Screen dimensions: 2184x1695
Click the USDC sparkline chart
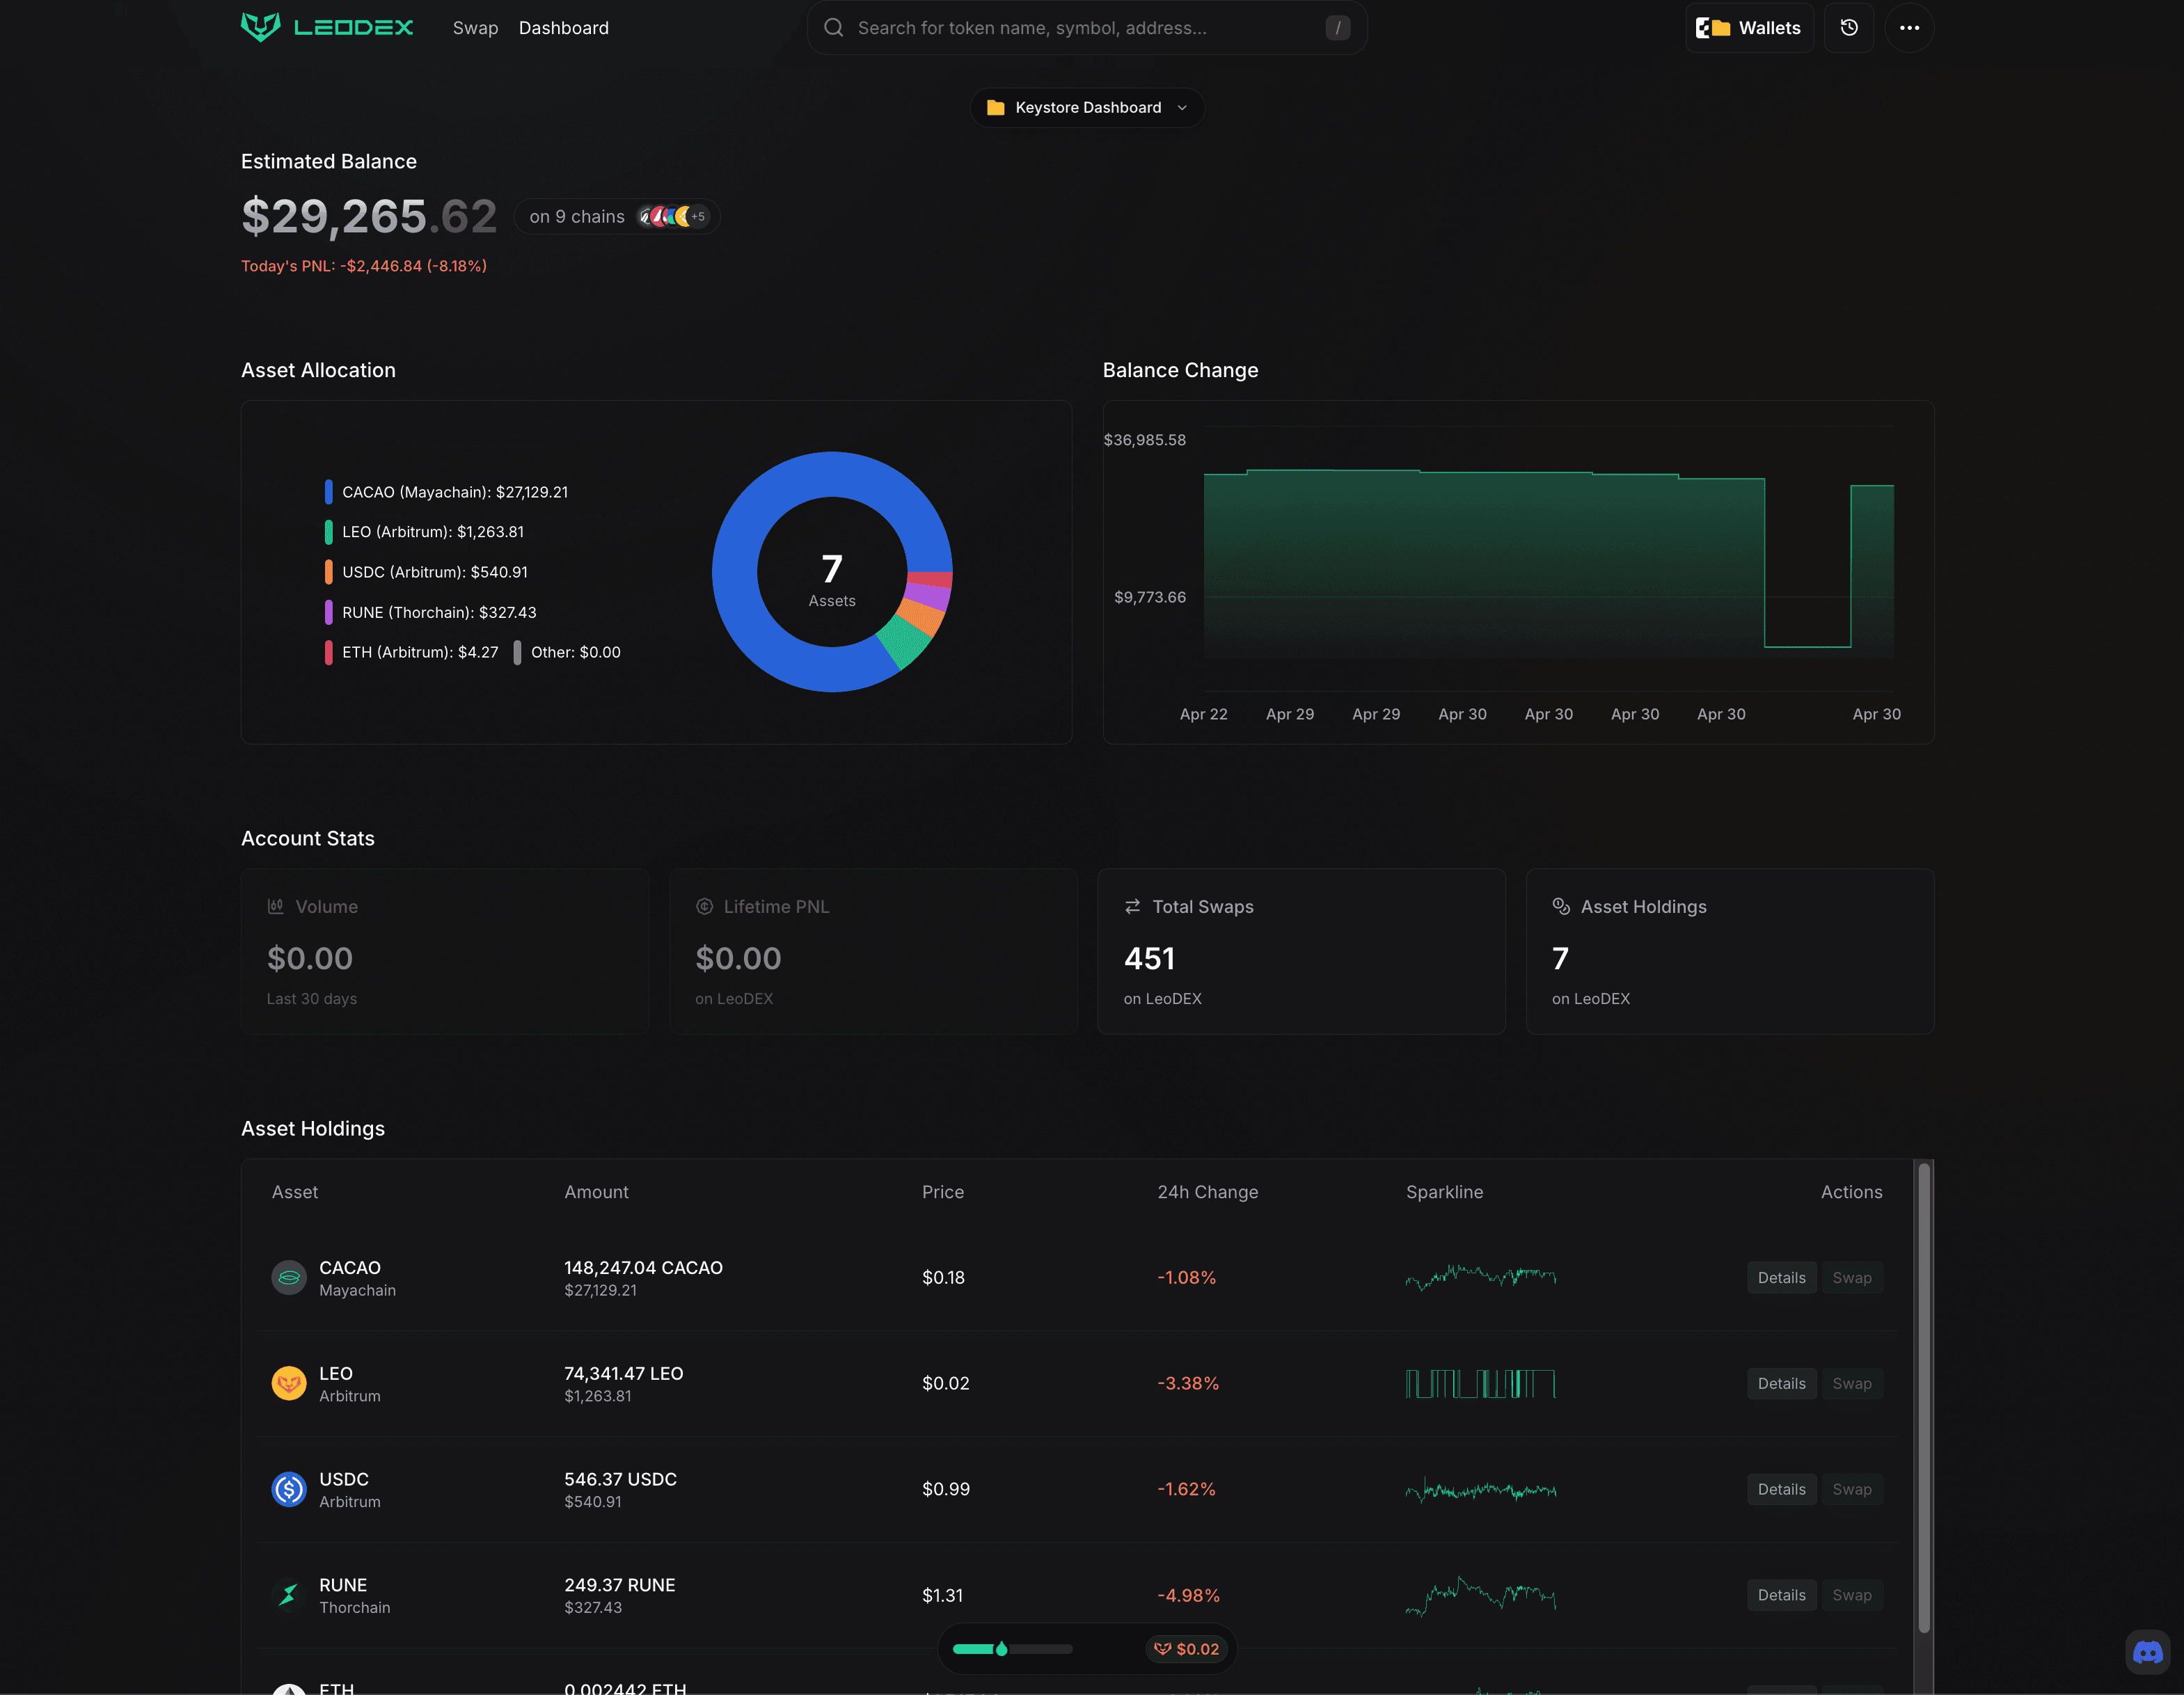[1481, 1489]
